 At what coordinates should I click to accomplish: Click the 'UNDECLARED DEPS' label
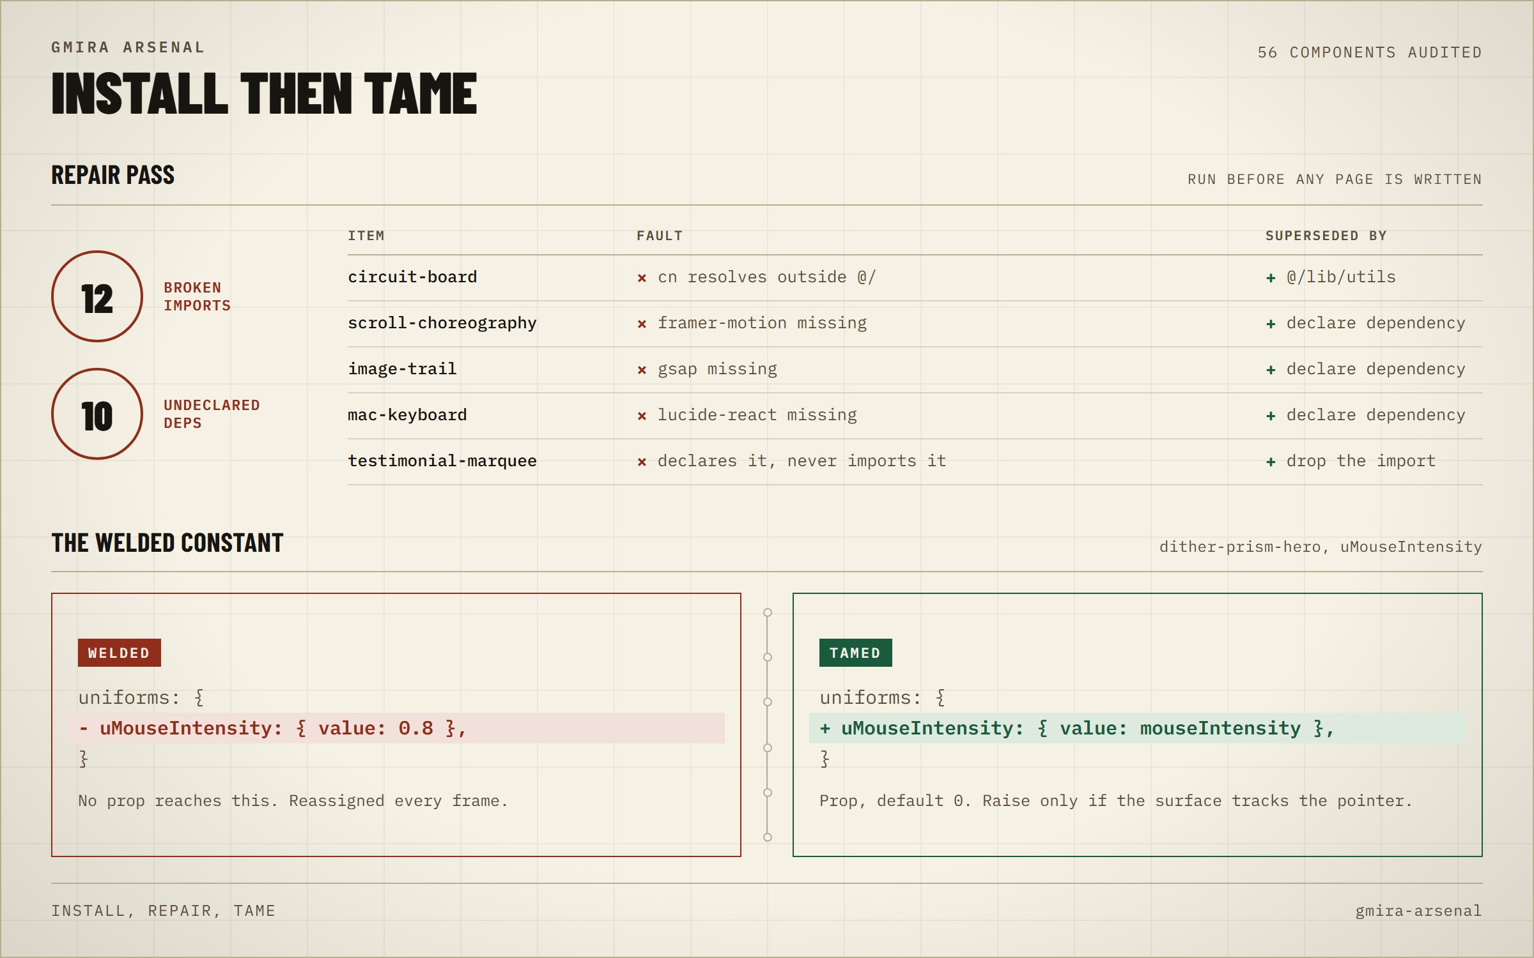[x=212, y=414]
